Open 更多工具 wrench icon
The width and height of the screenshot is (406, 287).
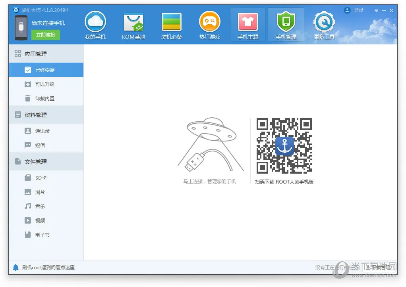tap(324, 22)
